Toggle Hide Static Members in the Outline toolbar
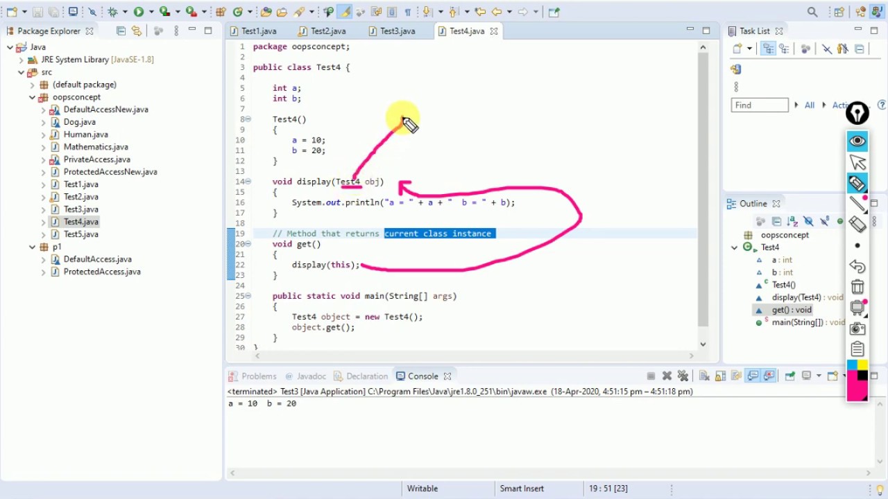The width and height of the screenshot is (888, 499). click(x=824, y=221)
